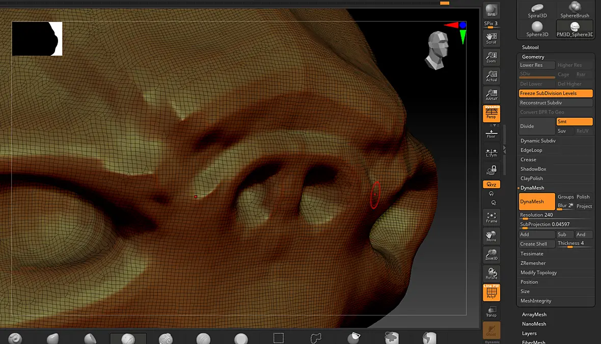Pick the PM3D_Sphere3D tool
The height and width of the screenshot is (344, 601).
575,29
